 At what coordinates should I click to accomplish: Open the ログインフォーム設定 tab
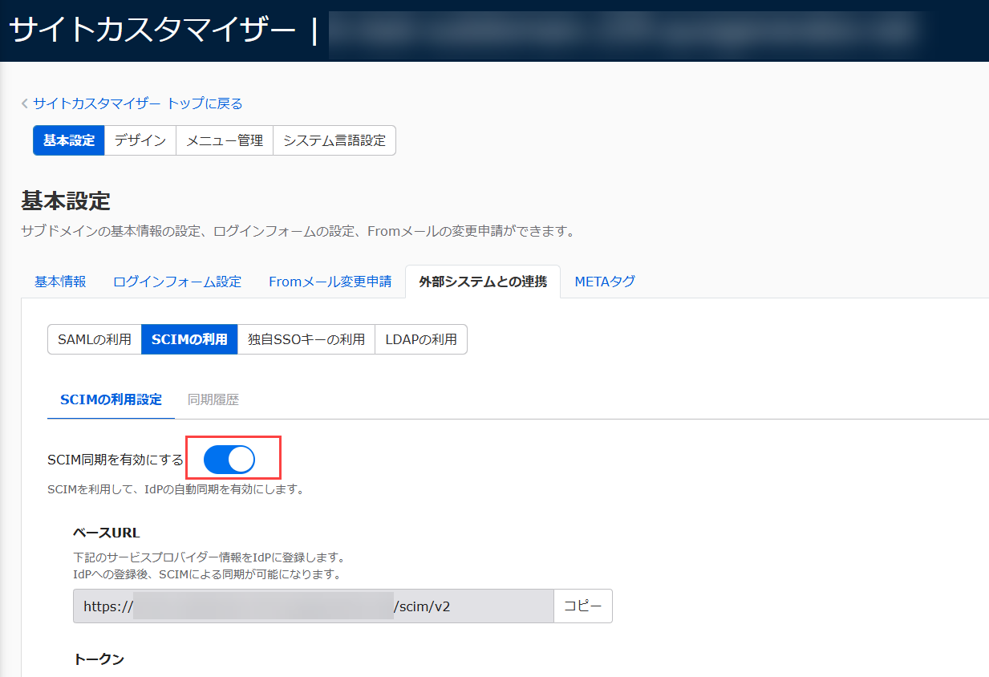tap(176, 282)
